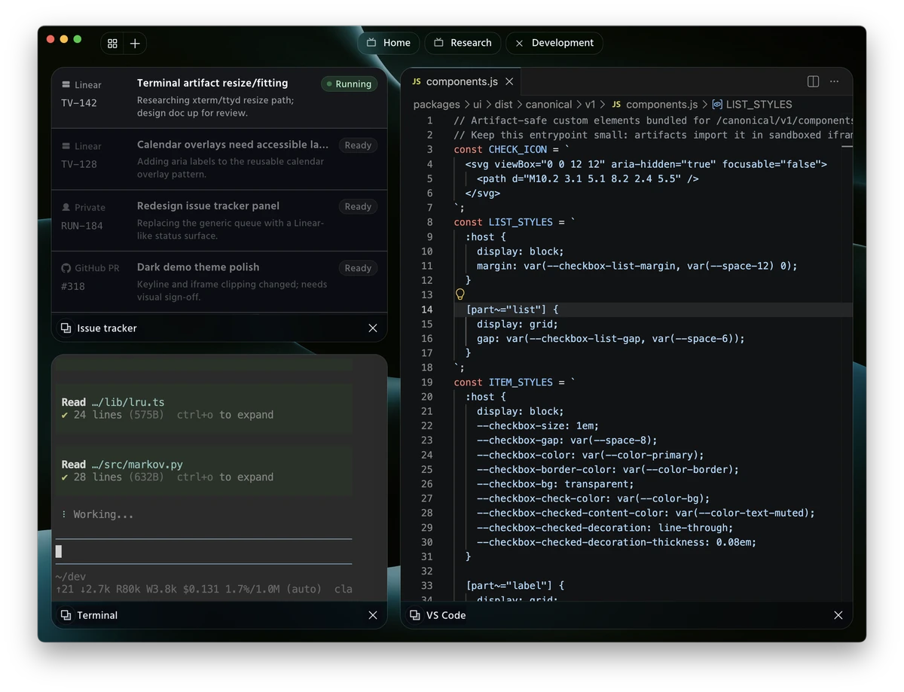
Task: Open the Redesign issue tracker panel issue
Action: 219,221
